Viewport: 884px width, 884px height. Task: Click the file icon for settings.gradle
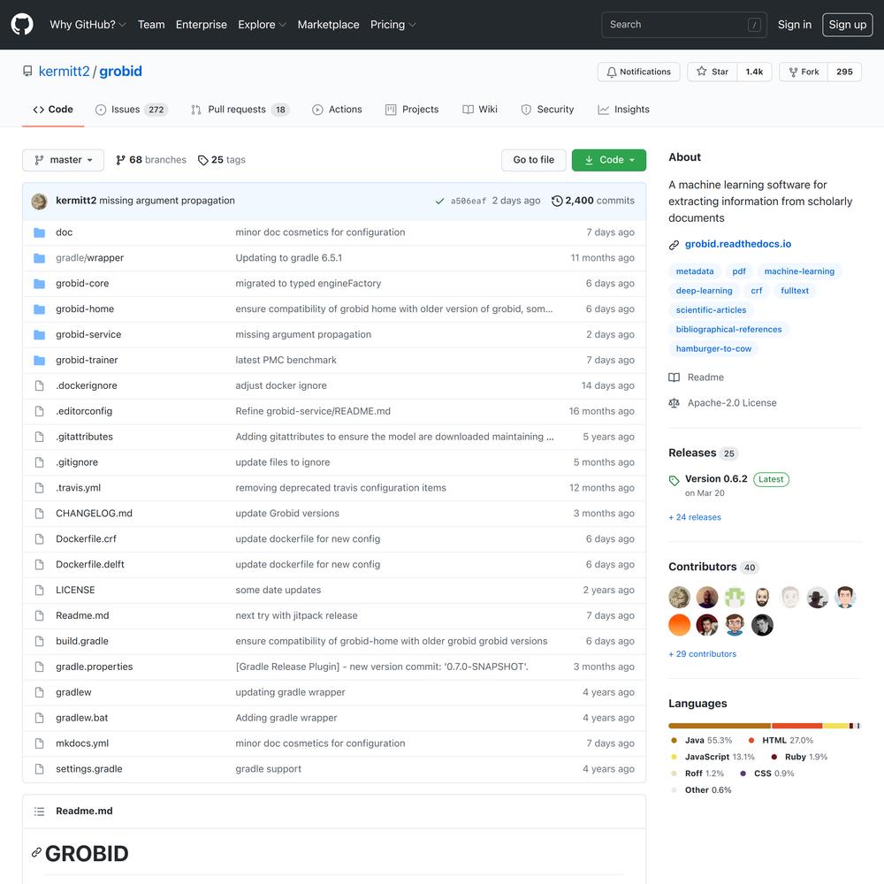(x=39, y=769)
